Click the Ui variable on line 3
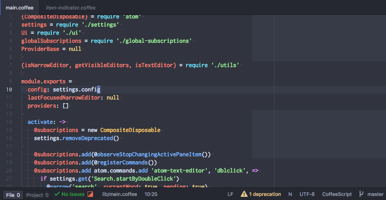 point(24,33)
